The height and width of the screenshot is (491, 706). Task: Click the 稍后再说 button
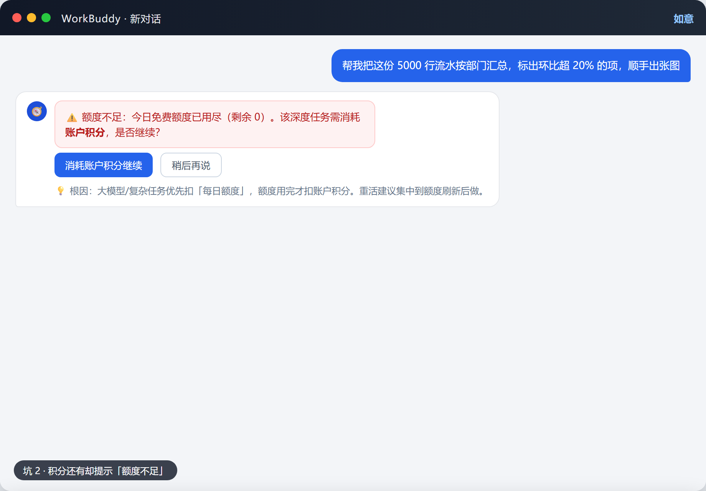(x=191, y=165)
